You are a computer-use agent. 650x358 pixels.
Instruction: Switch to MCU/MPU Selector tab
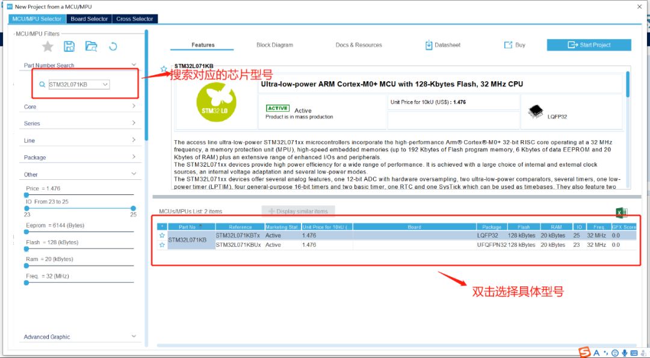37,19
